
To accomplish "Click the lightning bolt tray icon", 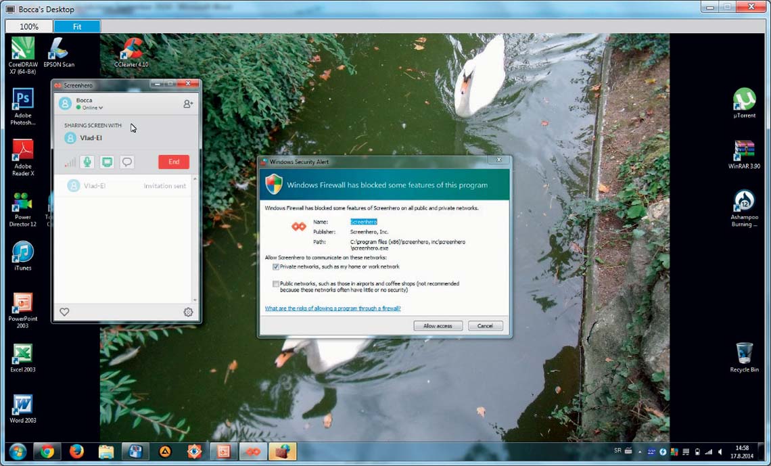I will pos(663,452).
